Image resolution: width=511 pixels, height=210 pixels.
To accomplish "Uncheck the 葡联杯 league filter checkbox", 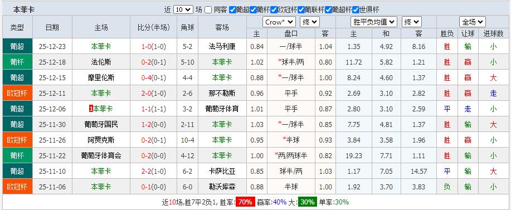I will 301,10.
